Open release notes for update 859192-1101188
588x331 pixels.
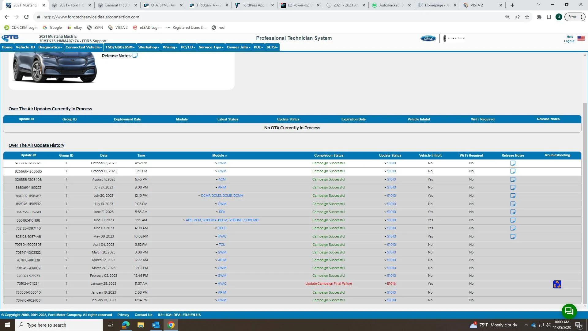[513, 220]
